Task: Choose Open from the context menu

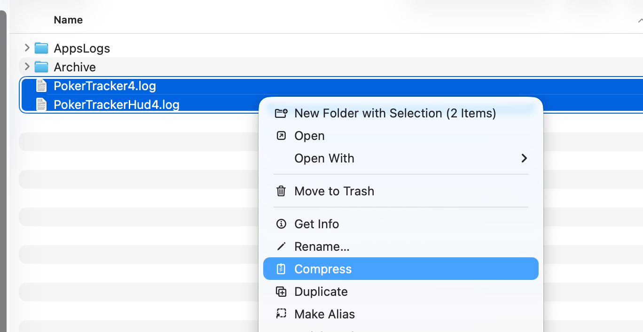Action: point(400,136)
